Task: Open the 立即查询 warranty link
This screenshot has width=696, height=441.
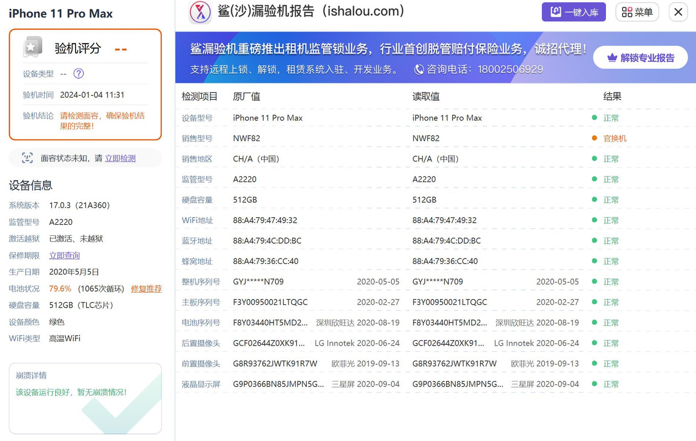Action: point(65,255)
